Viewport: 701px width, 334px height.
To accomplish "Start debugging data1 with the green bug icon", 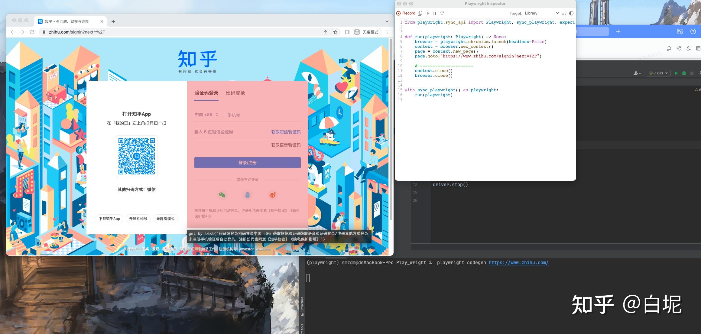I will click(684, 73).
